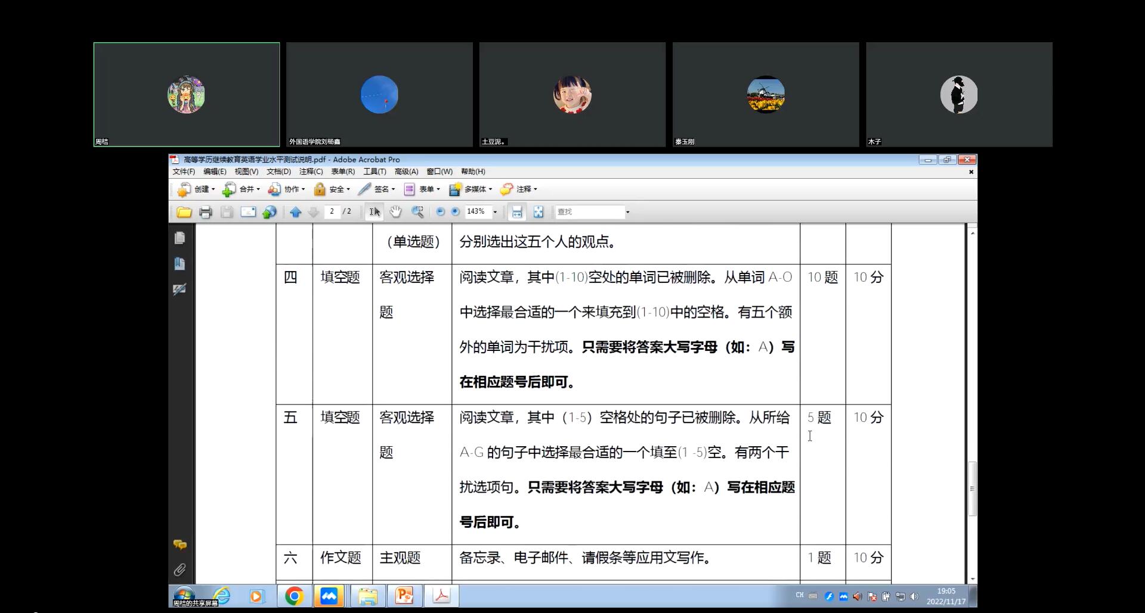Toggle fit-width scrolling view mode

point(517,212)
